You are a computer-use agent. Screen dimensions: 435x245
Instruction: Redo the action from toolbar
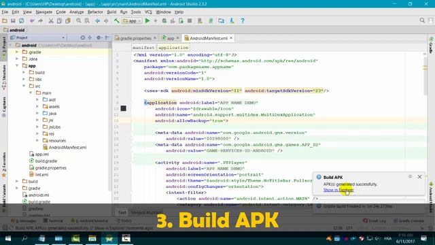pos(41,21)
